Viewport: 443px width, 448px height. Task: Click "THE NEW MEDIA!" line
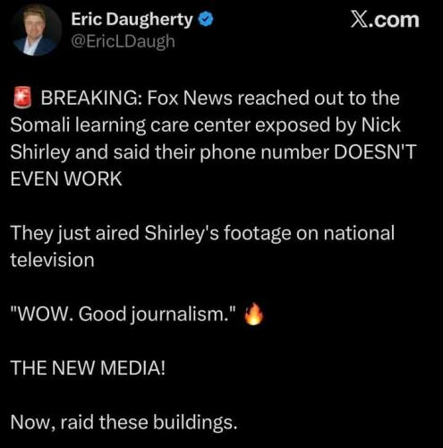point(88,367)
